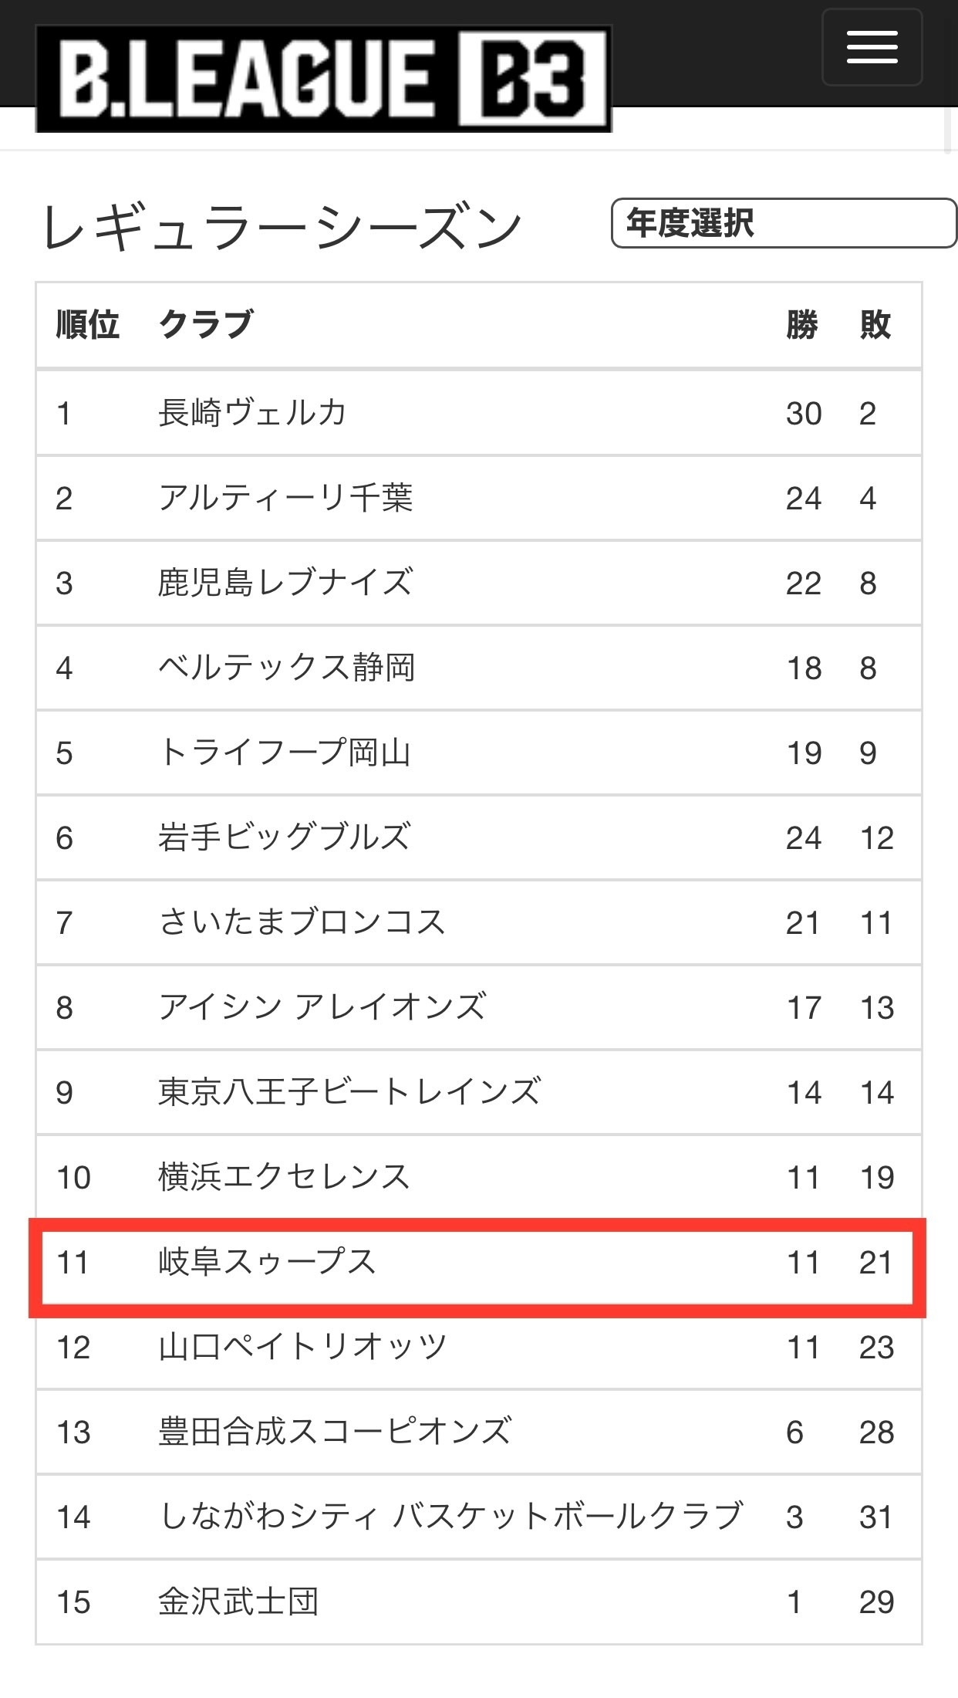Open the 金沢武士団 row
This screenshot has width=958, height=1698.
point(478,1602)
